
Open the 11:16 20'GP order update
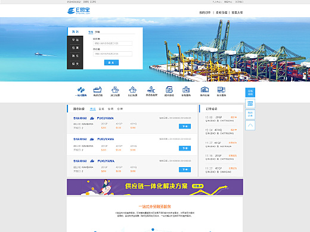click(x=221, y=157)
